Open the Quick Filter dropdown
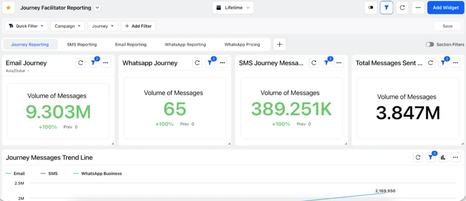Viewport: 466px width, 201px height. point(26,26)
